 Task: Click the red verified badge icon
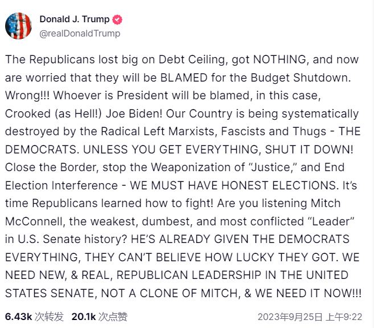(x=118, y=19)
